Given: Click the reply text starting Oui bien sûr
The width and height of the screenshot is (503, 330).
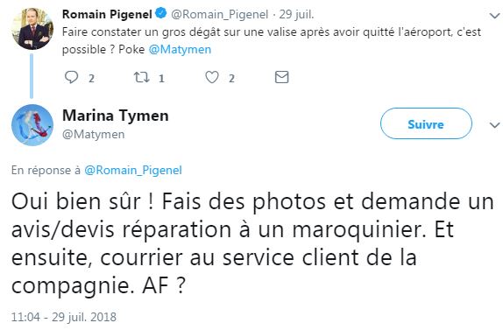Looking at the screenshot, I should pos(252,242).
